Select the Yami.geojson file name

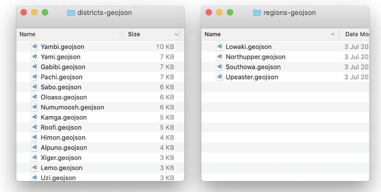coord(61,57)
